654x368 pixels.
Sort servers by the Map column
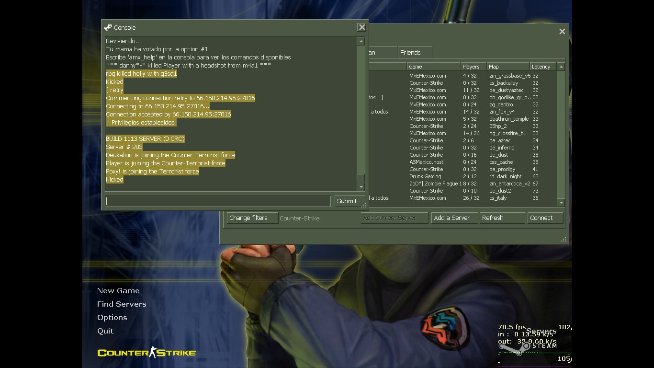pyautogui.click(x=508, y=67)
